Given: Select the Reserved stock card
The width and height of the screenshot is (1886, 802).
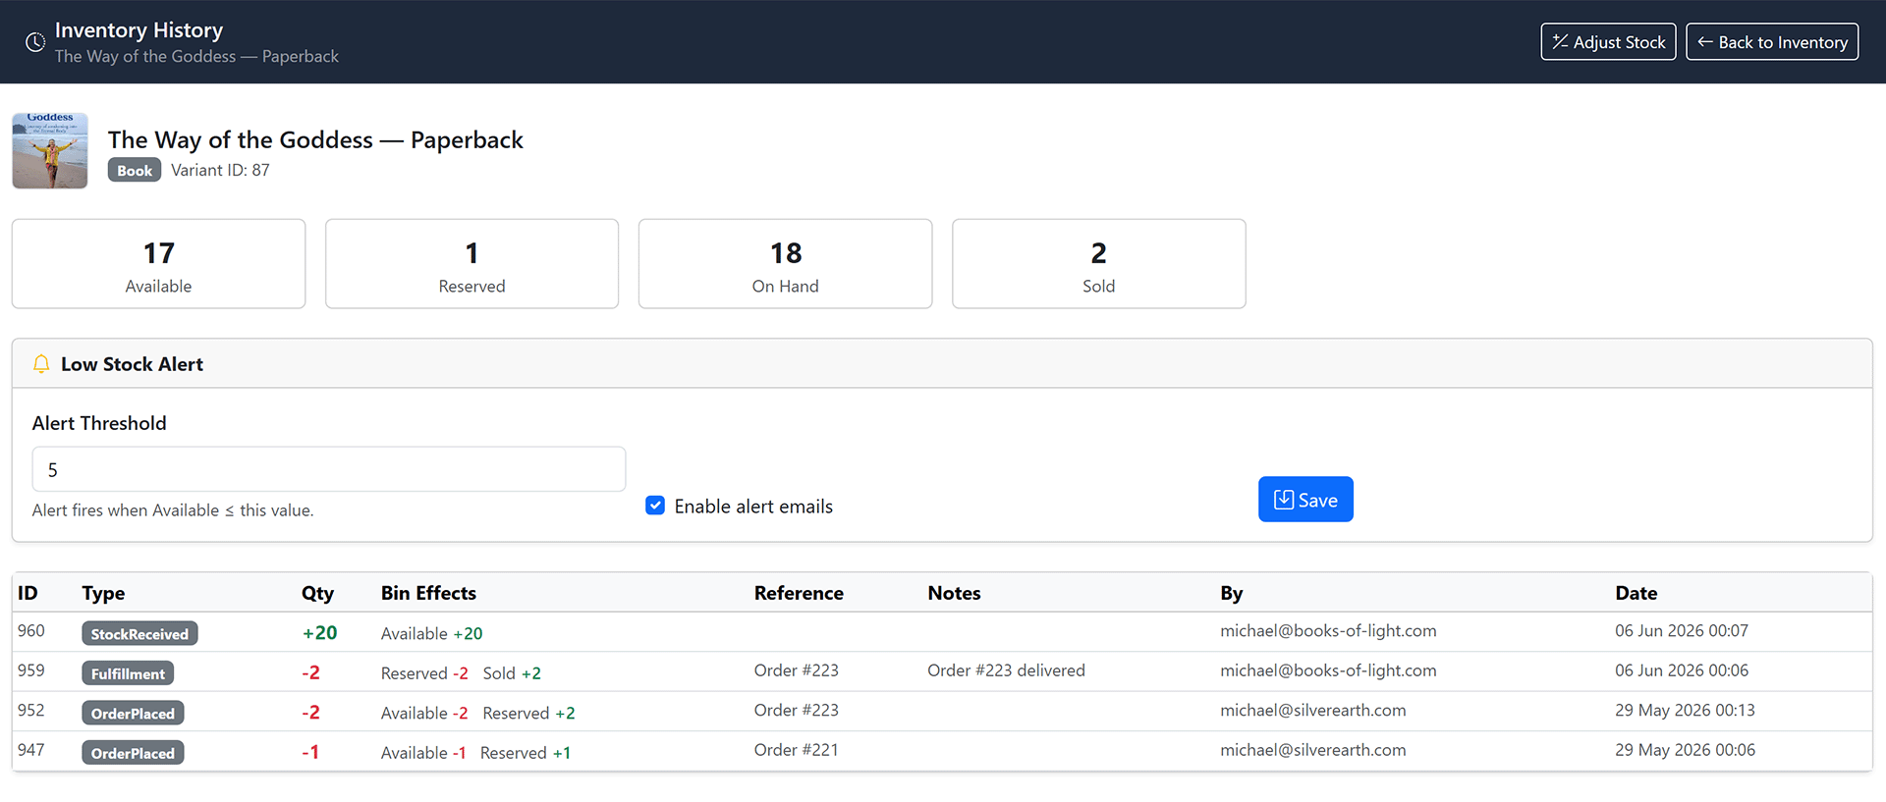Looking at the screenshot, I should (x=472, y=264).
